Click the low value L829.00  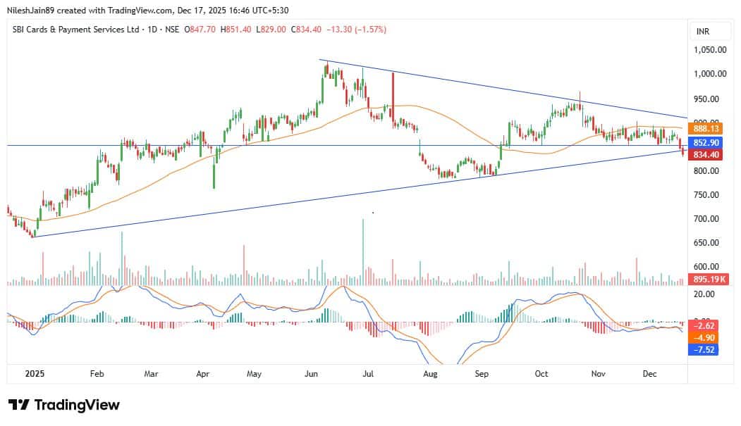tap(271, 30)
